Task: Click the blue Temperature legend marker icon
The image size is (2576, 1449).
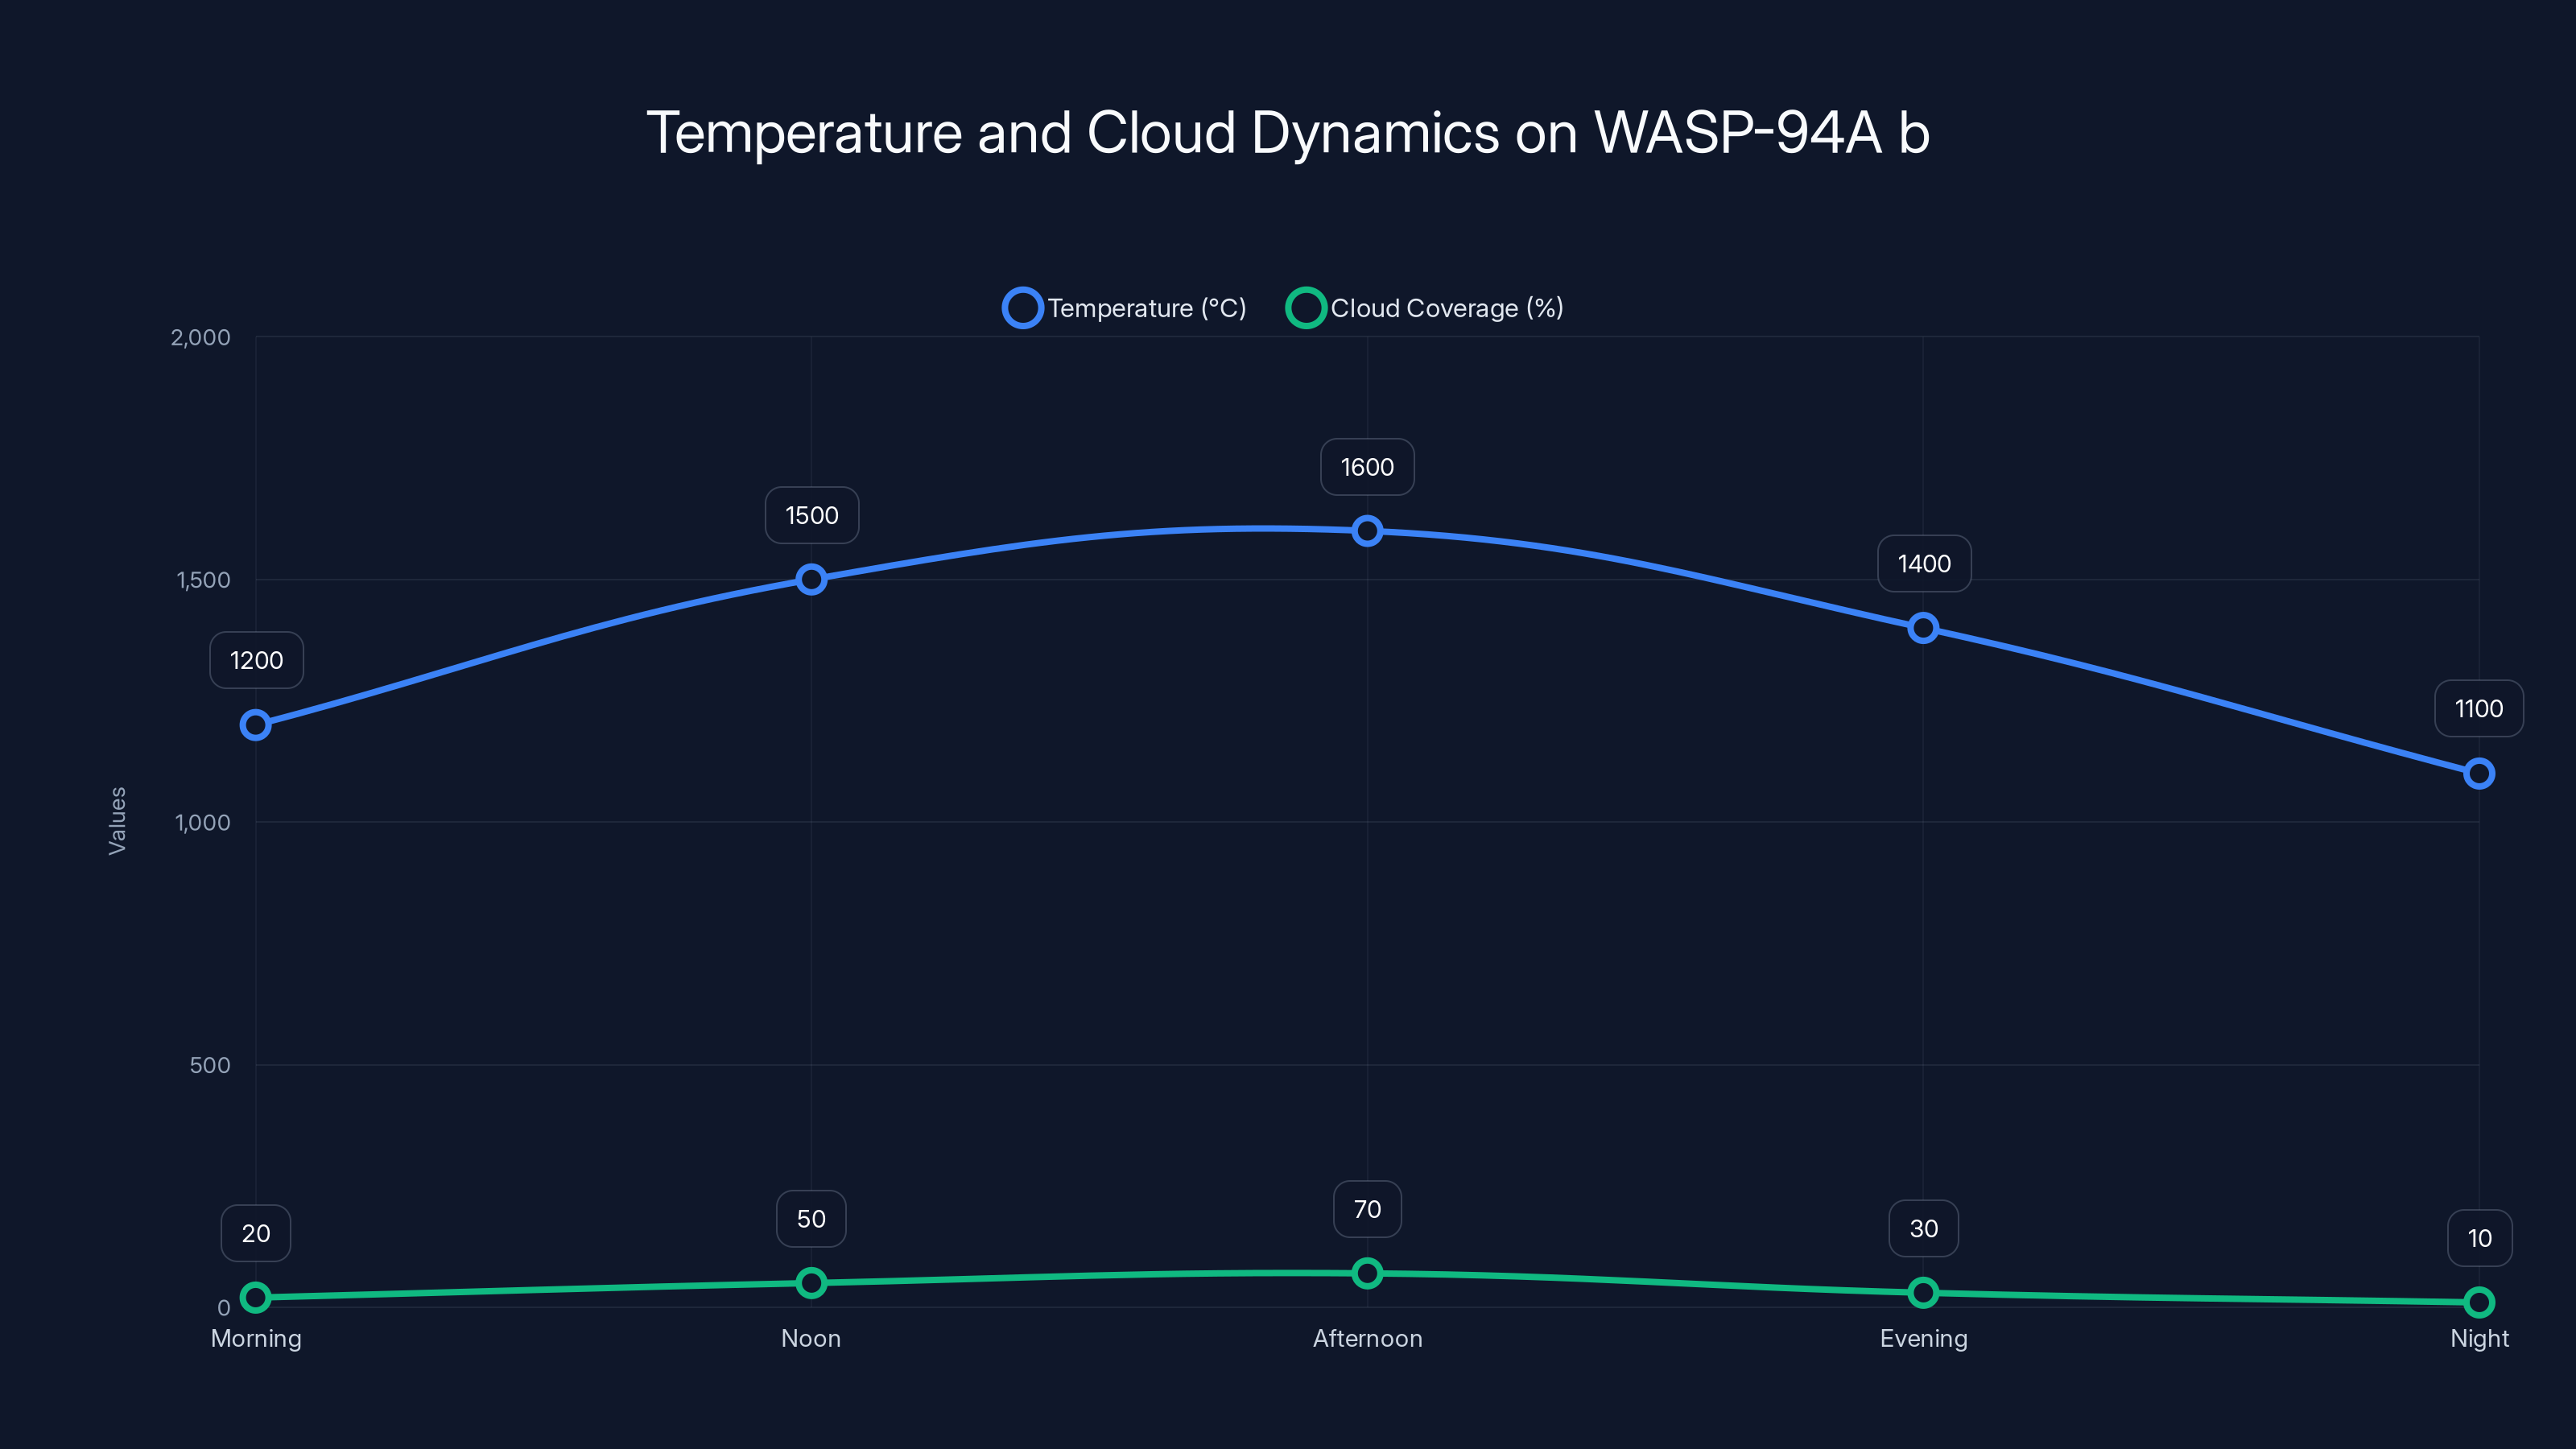Action: coord(1022,308)
